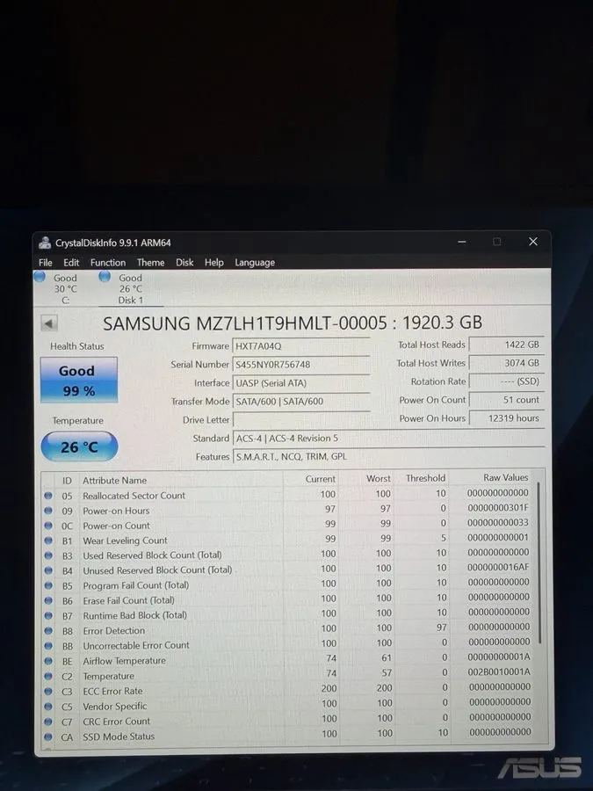Click status dot for Program Fail Count

coord(48,585)
